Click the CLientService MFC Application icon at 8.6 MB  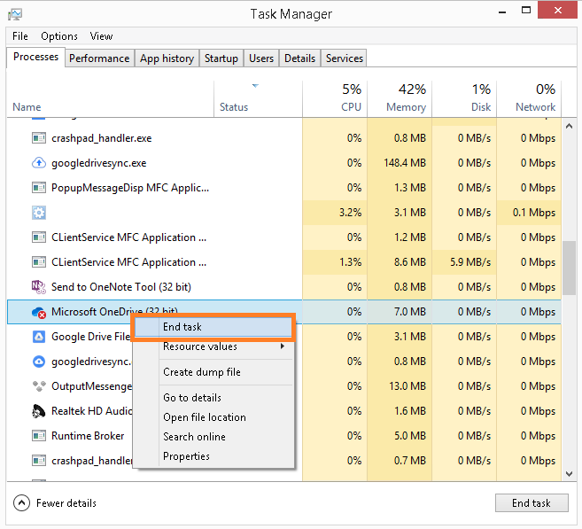pos(39,262)
